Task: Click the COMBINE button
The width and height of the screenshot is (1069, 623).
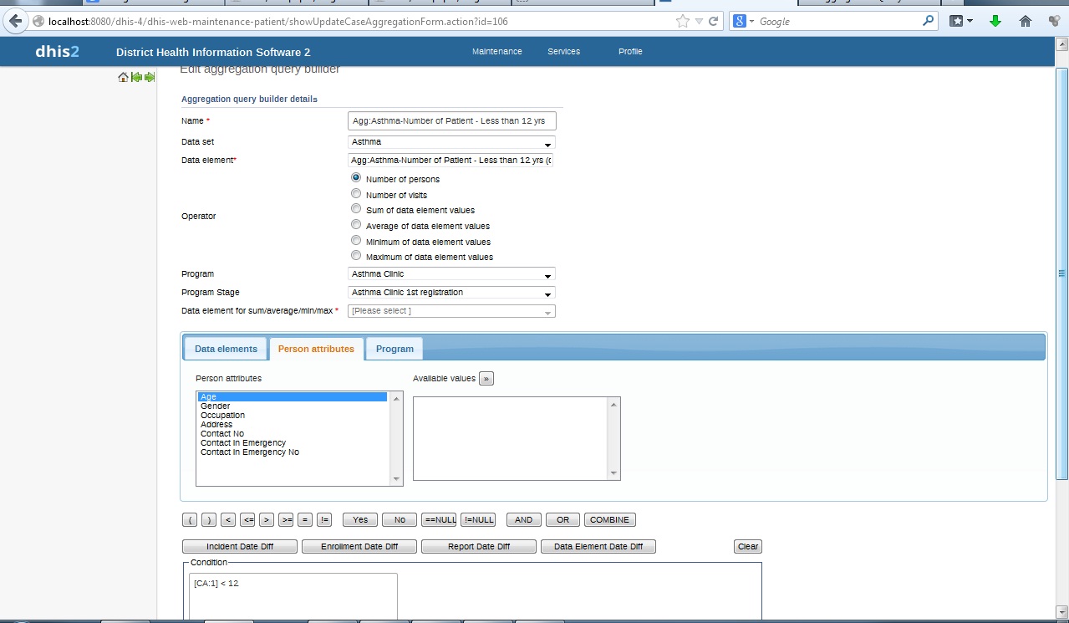Action: tap(609, 520)
